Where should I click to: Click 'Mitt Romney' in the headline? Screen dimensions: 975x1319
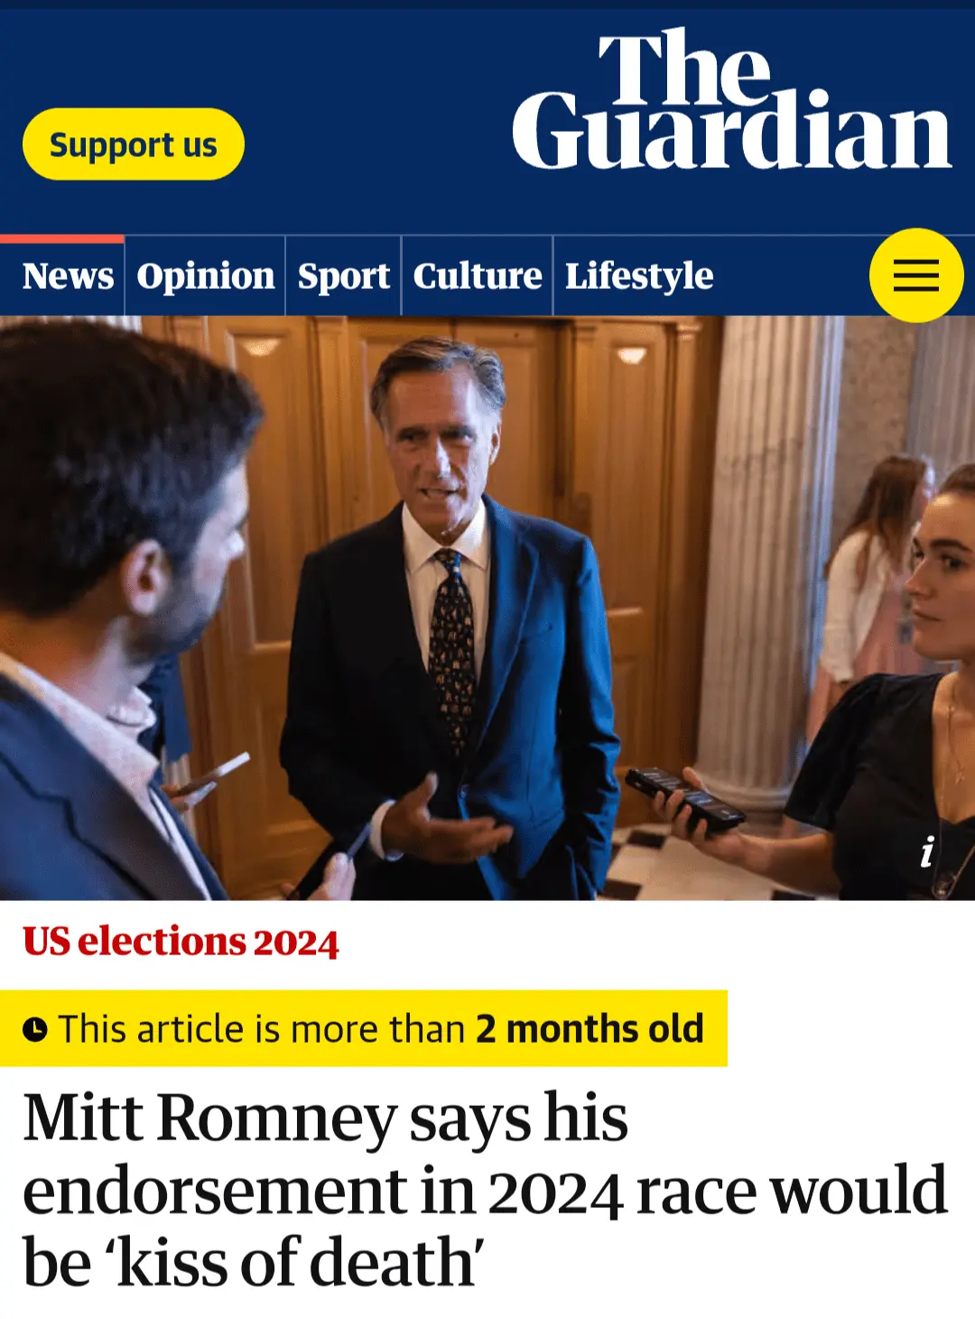pyautogui.click(x=209, y=1119)
